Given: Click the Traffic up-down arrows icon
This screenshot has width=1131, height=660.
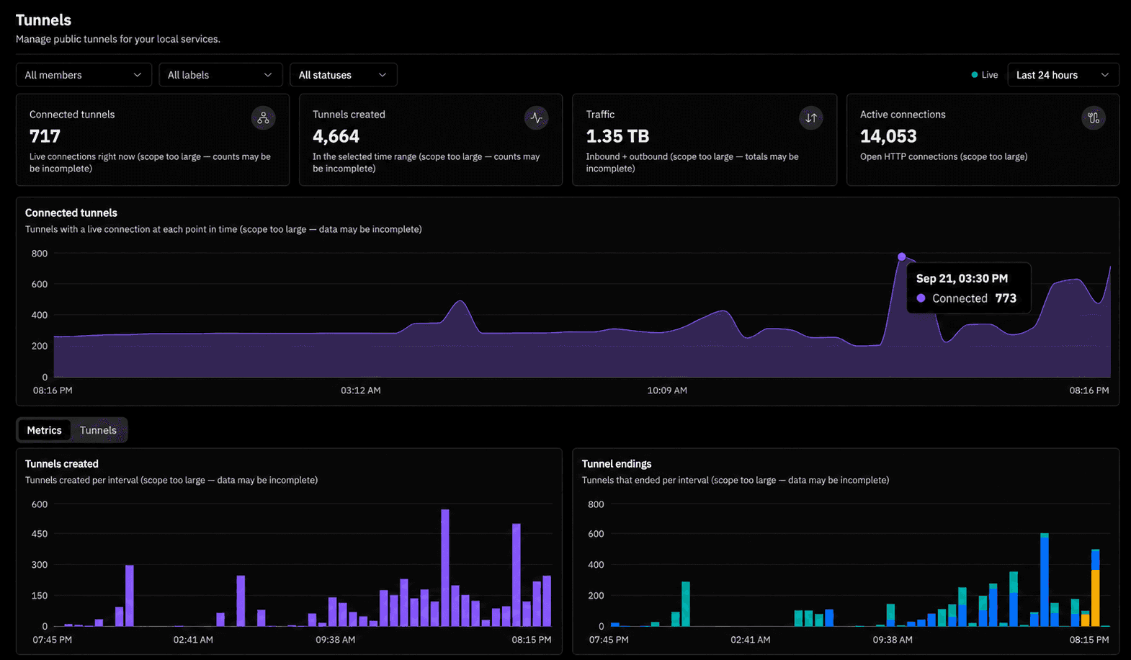Looking at the screenshot, I should pos(811,118).
